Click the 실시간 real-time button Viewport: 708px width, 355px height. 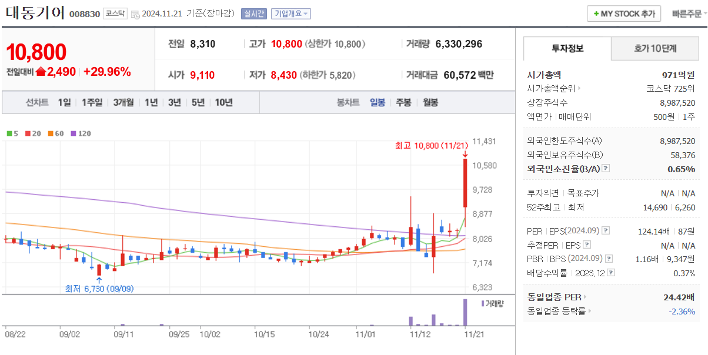[253, 14]
